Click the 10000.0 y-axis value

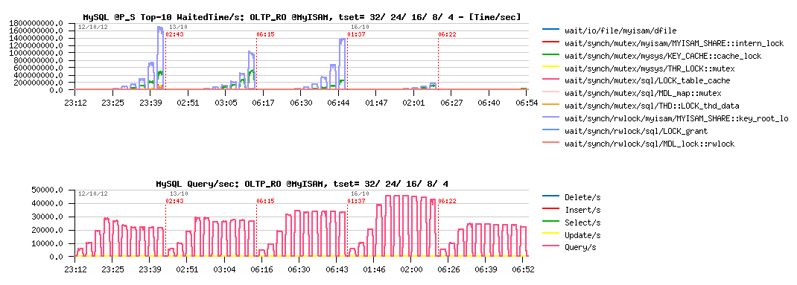coord(47,243)
